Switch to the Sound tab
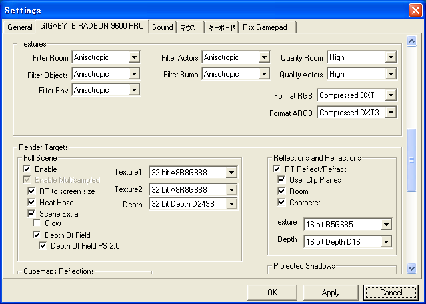The height and width of the screenshot is (304, 426). pyautogui.click(x=162, y=27)
